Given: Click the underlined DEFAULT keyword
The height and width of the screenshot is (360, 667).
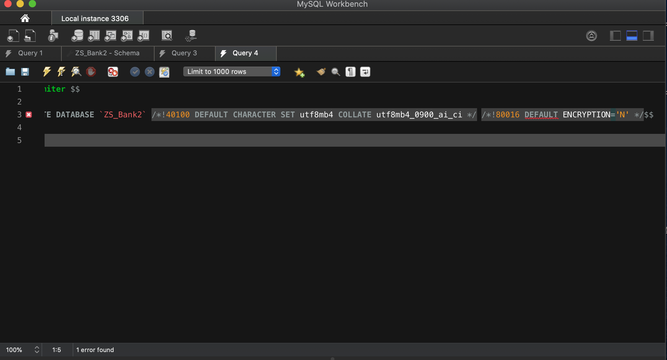Looking at the screenshot, I should [x=541, y=115].
